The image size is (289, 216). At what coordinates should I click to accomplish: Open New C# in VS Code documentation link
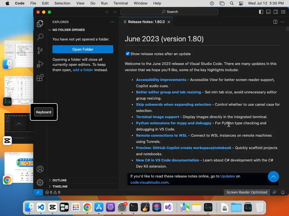(168, 160)
